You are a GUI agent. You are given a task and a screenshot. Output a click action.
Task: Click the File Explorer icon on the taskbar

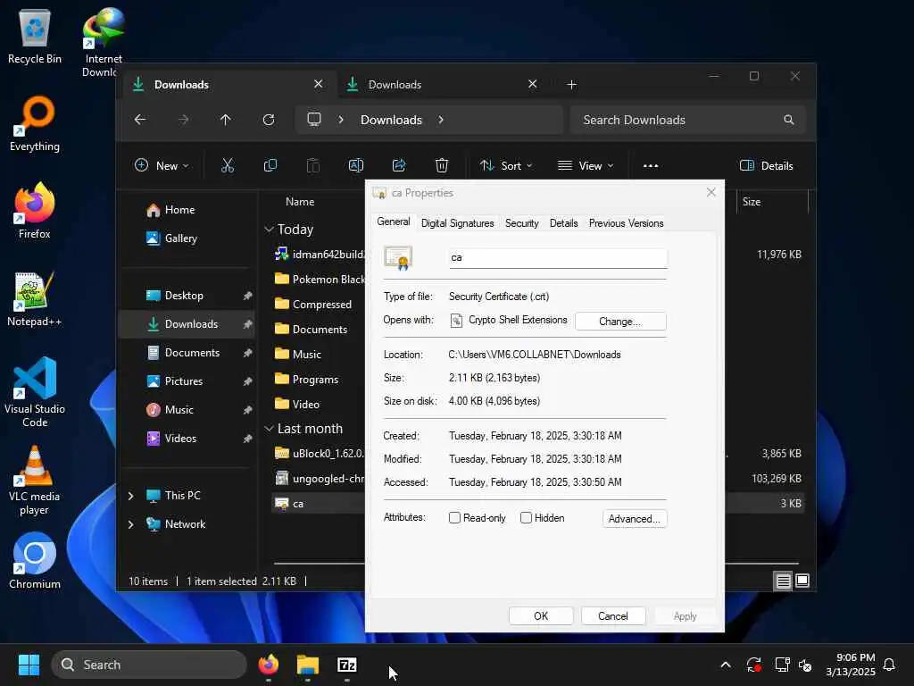(308, 665)
